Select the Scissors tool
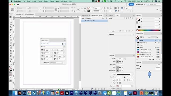 tap(11, 46)
